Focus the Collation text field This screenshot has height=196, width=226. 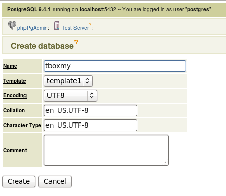90,111
